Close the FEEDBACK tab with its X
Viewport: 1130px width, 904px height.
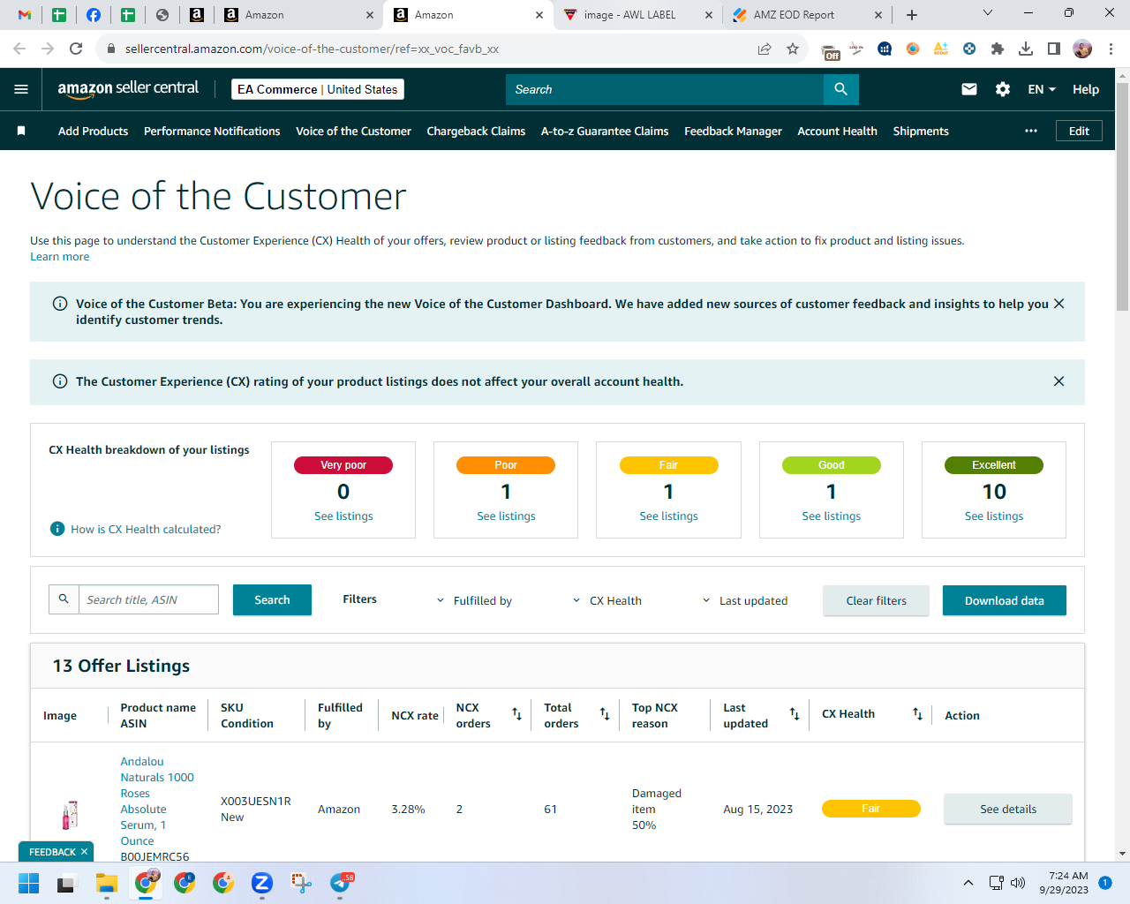[84, 852]
